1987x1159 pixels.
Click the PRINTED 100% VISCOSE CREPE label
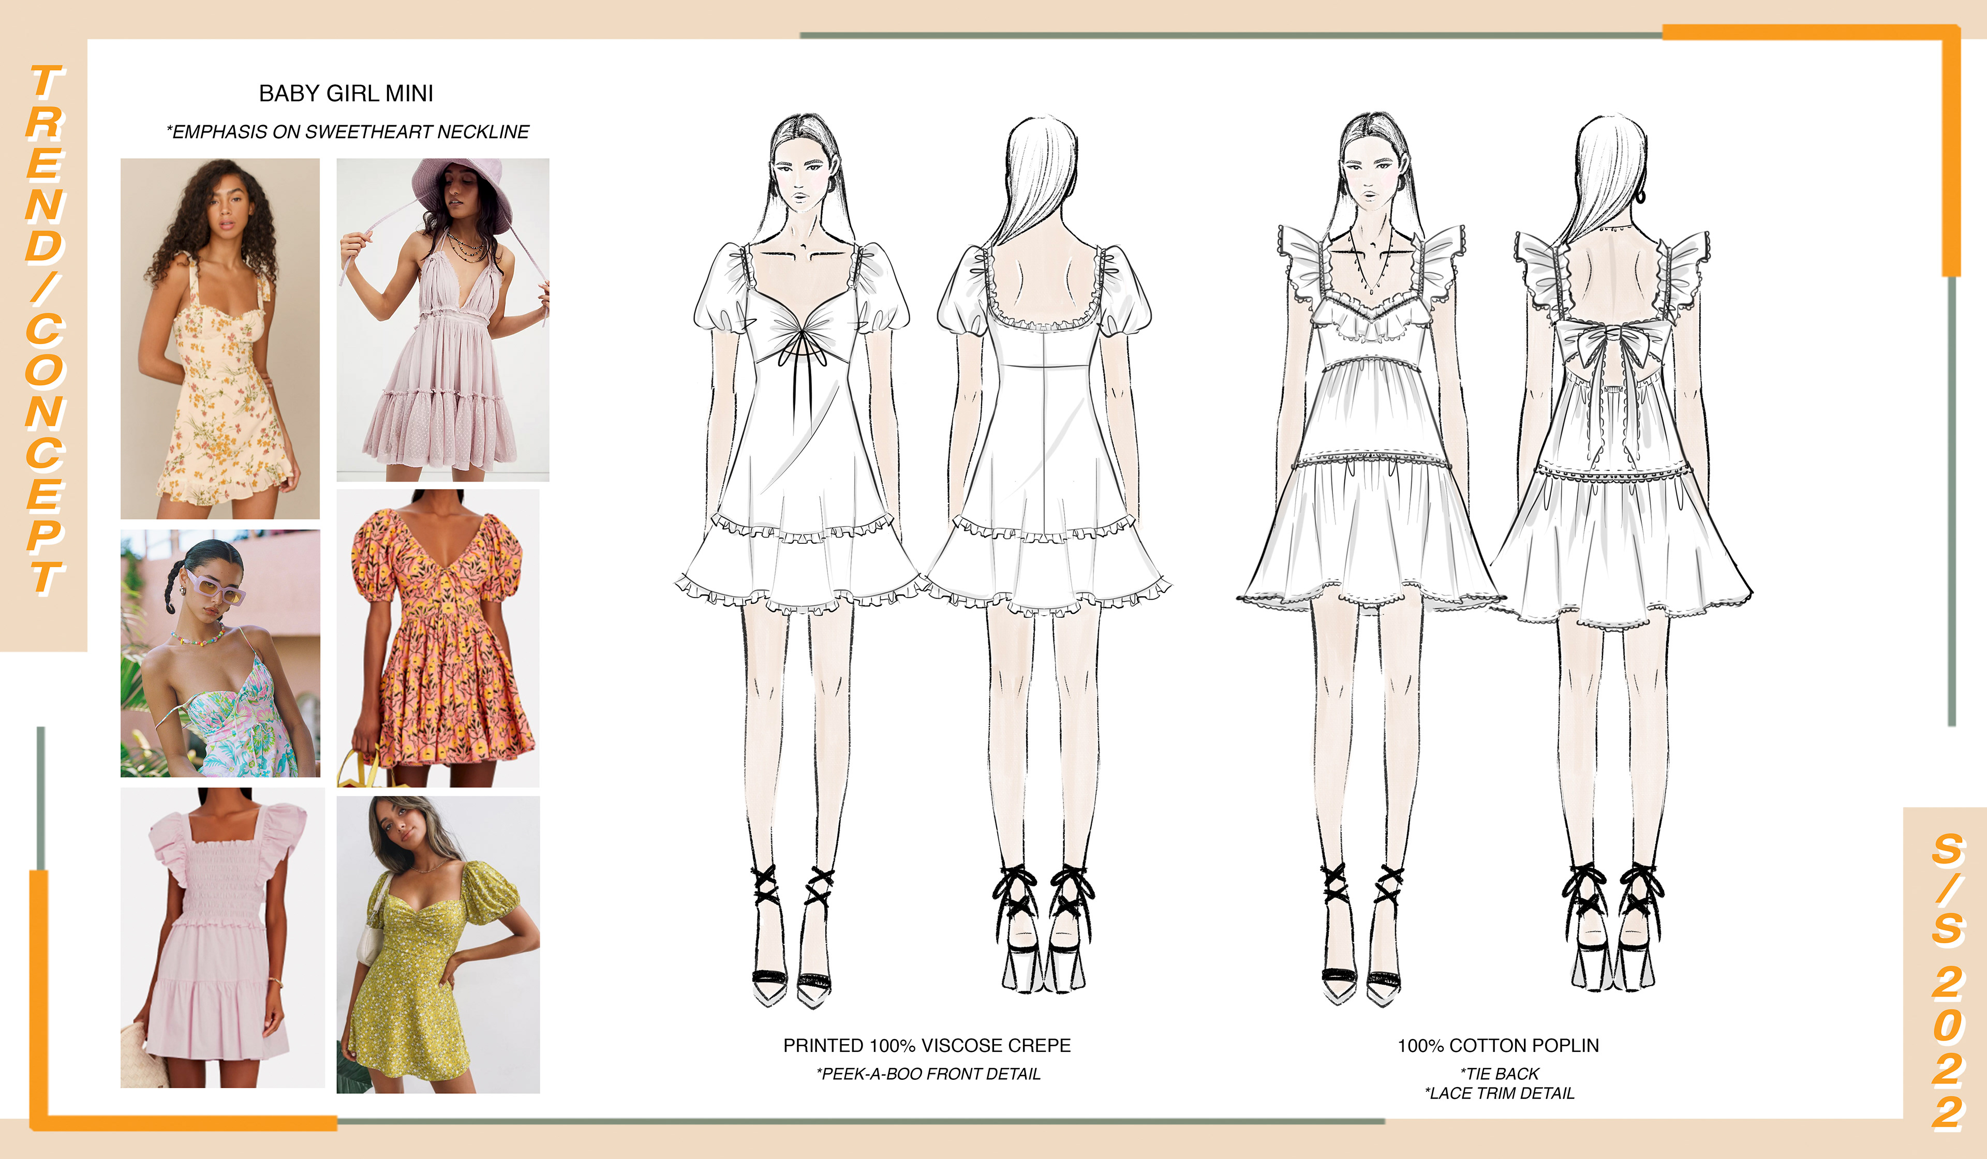926,1046
